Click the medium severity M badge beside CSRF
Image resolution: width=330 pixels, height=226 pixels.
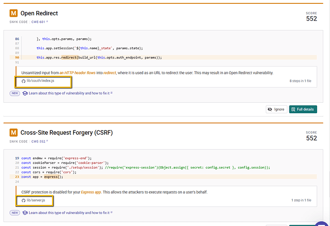pos(13,133)
